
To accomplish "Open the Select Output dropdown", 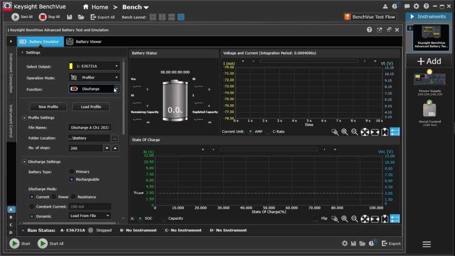I will point(94,66).
